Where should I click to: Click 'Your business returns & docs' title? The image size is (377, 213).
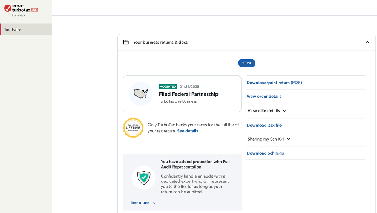160,42
